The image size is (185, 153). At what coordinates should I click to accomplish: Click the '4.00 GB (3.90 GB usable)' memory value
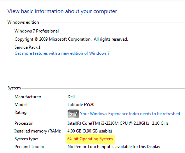point(89,131)
